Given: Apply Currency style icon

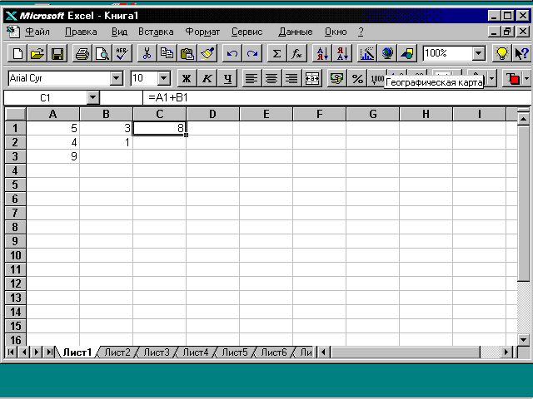Looking at the screenshot, I should [336, 79].
